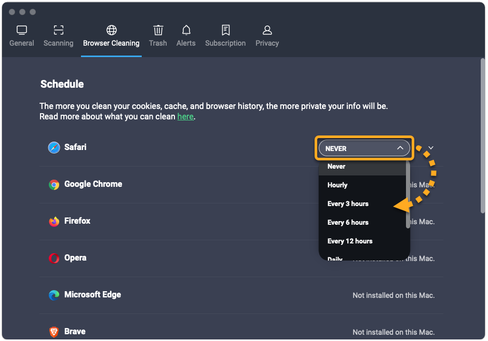Pick Every 6 hours cleaning schedule
488x341 pixels.
coord(348,223)
